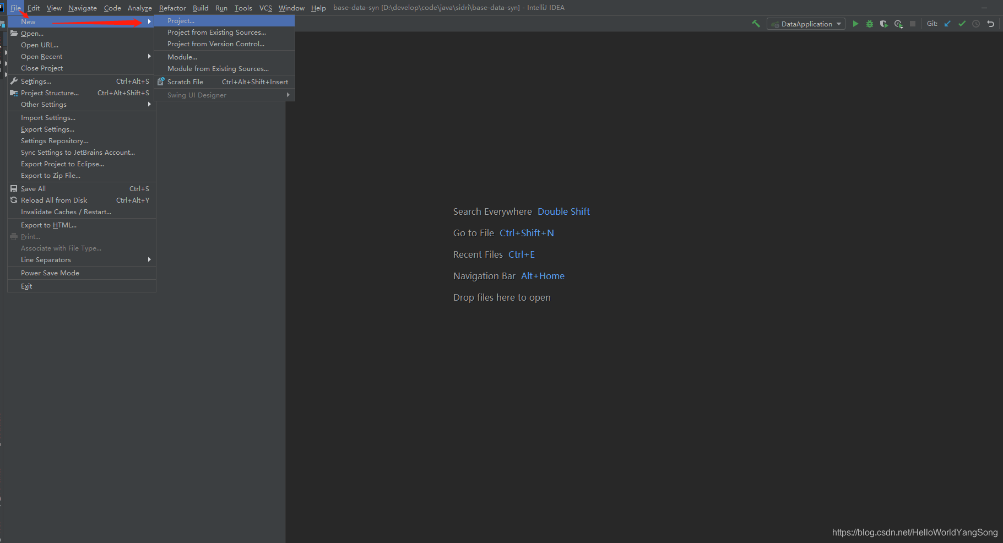Screen dimensions: 1003x543
Task: Select Project... in the New submenu
Action: click(224, 20)
